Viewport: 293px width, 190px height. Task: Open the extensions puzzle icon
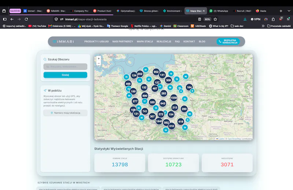273,19
